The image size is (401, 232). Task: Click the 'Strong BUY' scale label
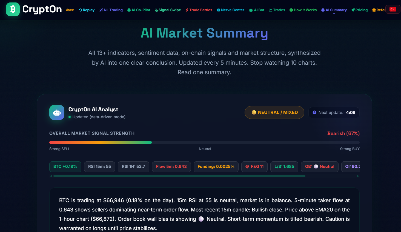click(x=350, y=149)
